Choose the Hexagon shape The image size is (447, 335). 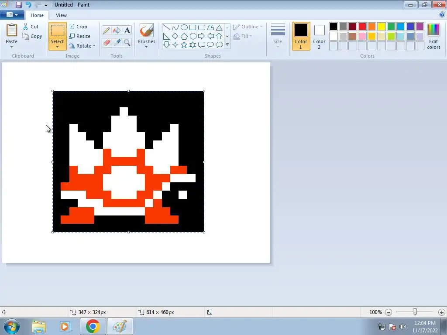click(193, 36)
